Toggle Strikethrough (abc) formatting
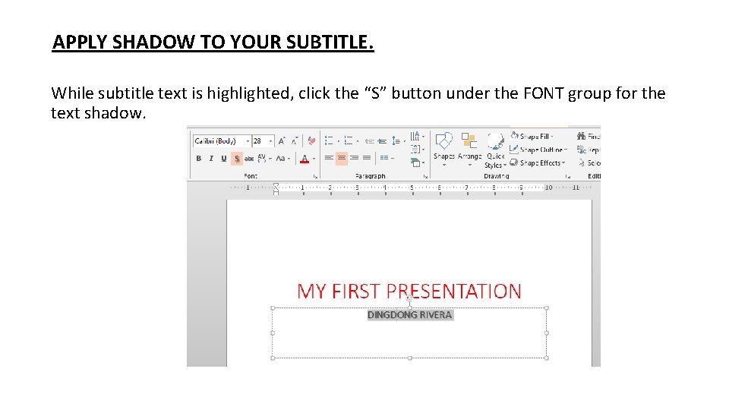The width and height of the screenshot is (729, 410). tap(249, 159)
